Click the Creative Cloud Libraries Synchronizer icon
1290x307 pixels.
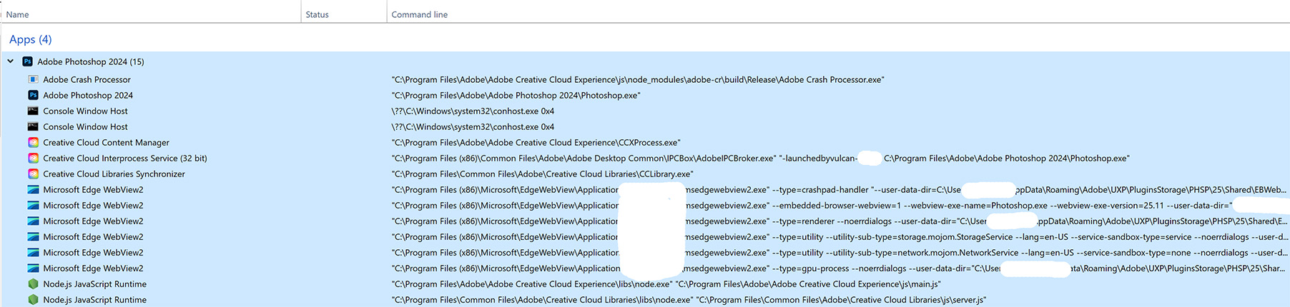(x=33, y=173)
